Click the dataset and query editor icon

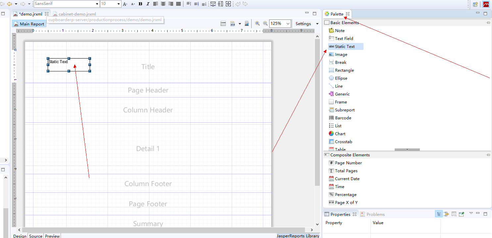(x=223, y=23)
